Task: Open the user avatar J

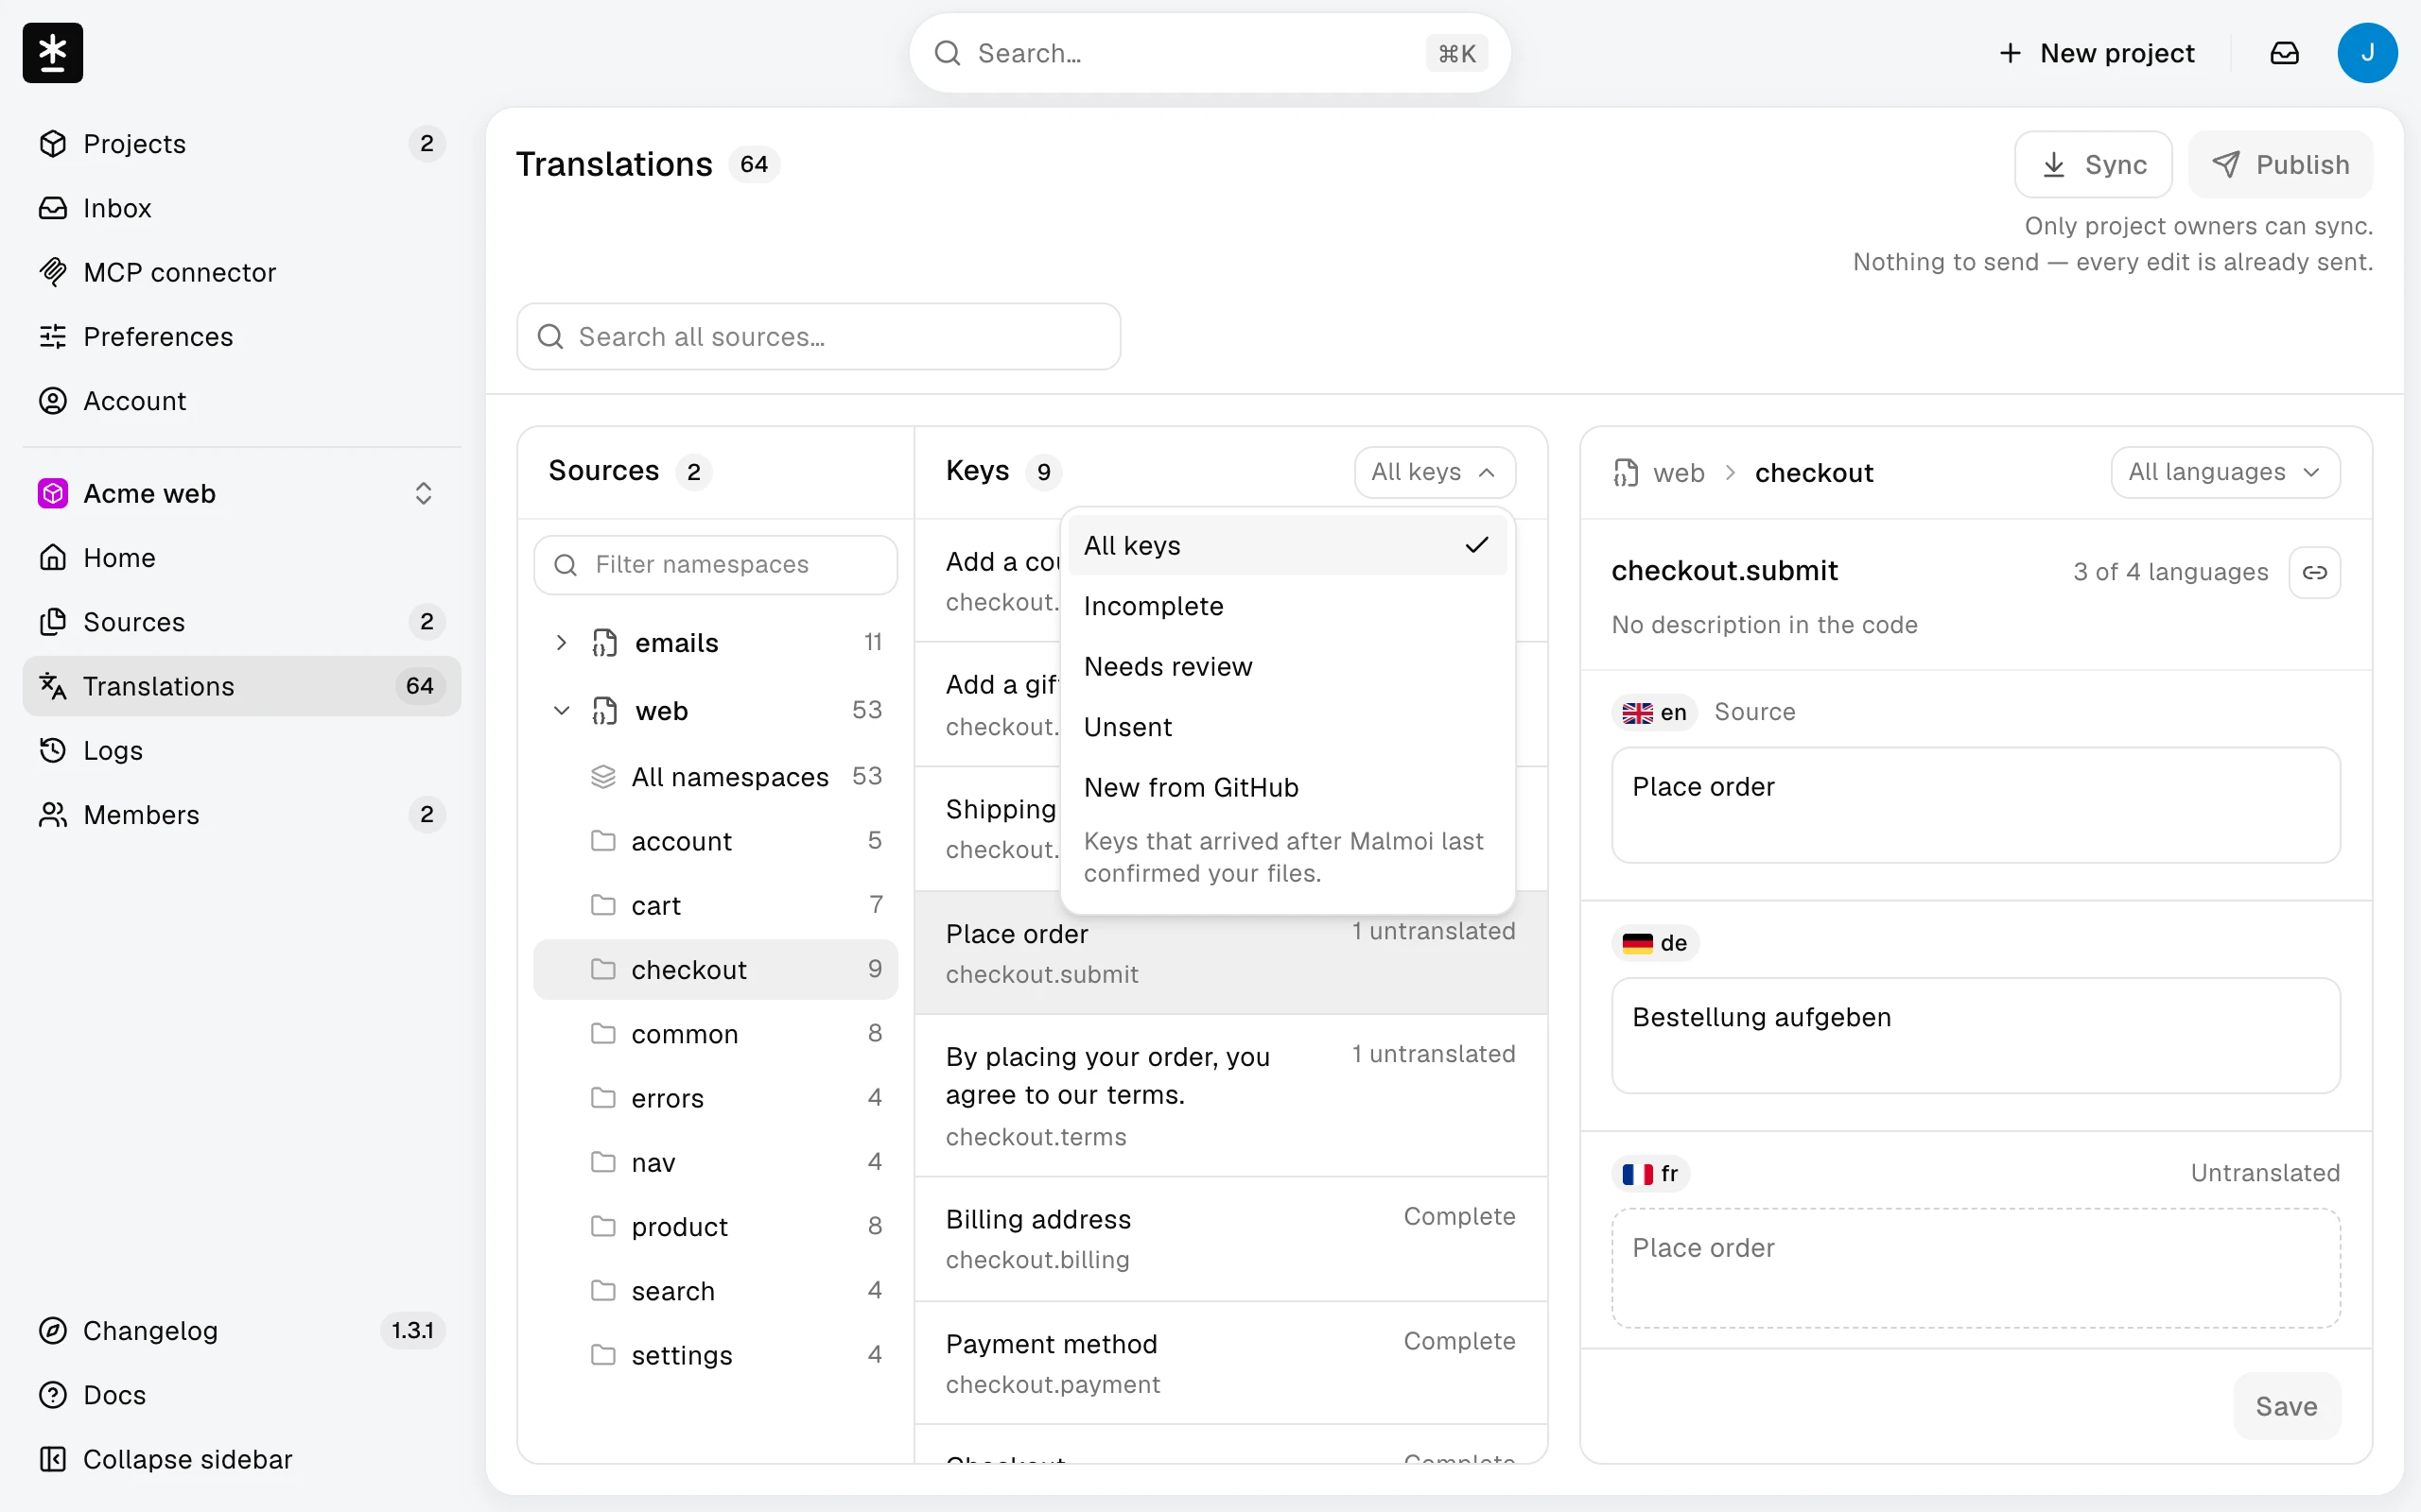Action: (2366, 53)
